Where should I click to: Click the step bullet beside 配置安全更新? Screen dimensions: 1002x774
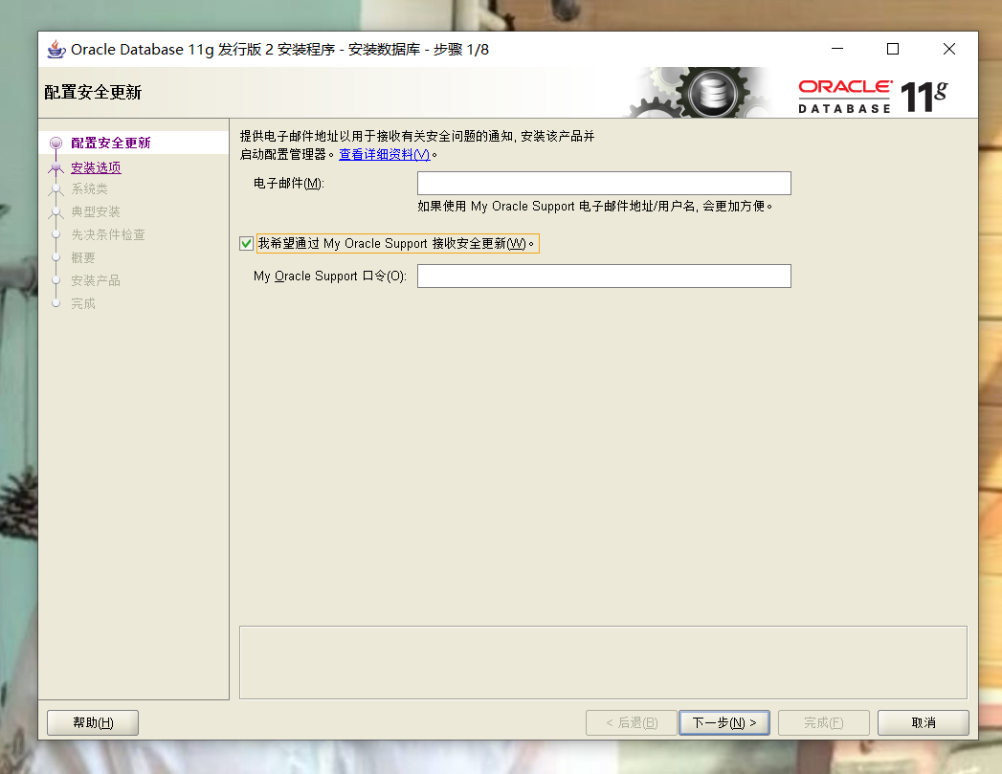56,144
